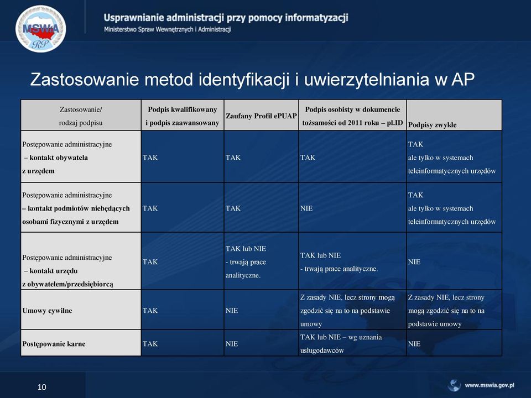
Task: Select the Podpis osobisty cell in Umowy cywilne row
Action: pos(352,310)
